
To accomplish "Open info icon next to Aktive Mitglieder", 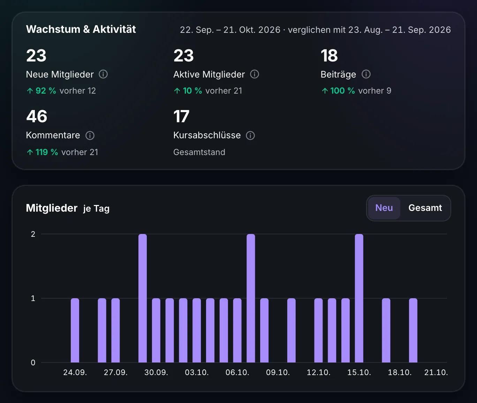I will (255, 74).
